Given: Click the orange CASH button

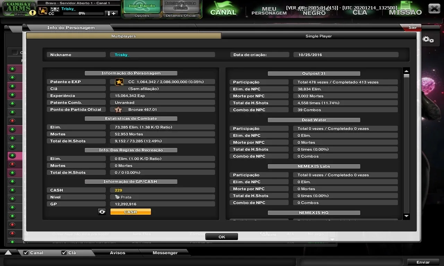Looking at the screenshot, I should 130,212.
